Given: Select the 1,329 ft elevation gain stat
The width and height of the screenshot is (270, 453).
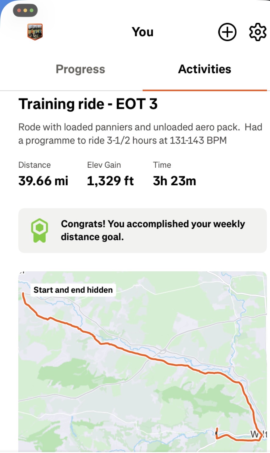Looking at the screenshot, I should tap(110, 181).
